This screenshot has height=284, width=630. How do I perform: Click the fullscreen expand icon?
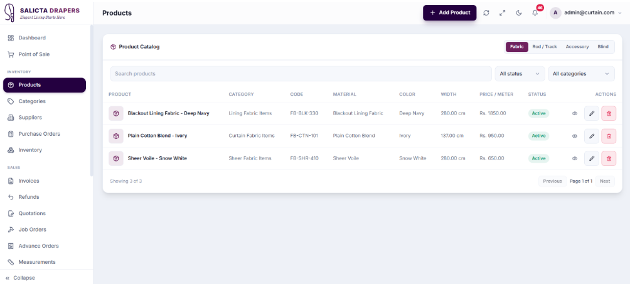(502, 13)
